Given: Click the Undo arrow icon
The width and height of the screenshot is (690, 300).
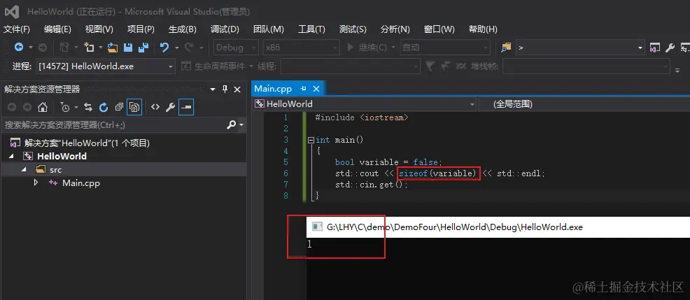Looking at the screenshot, I should [164, 48].
